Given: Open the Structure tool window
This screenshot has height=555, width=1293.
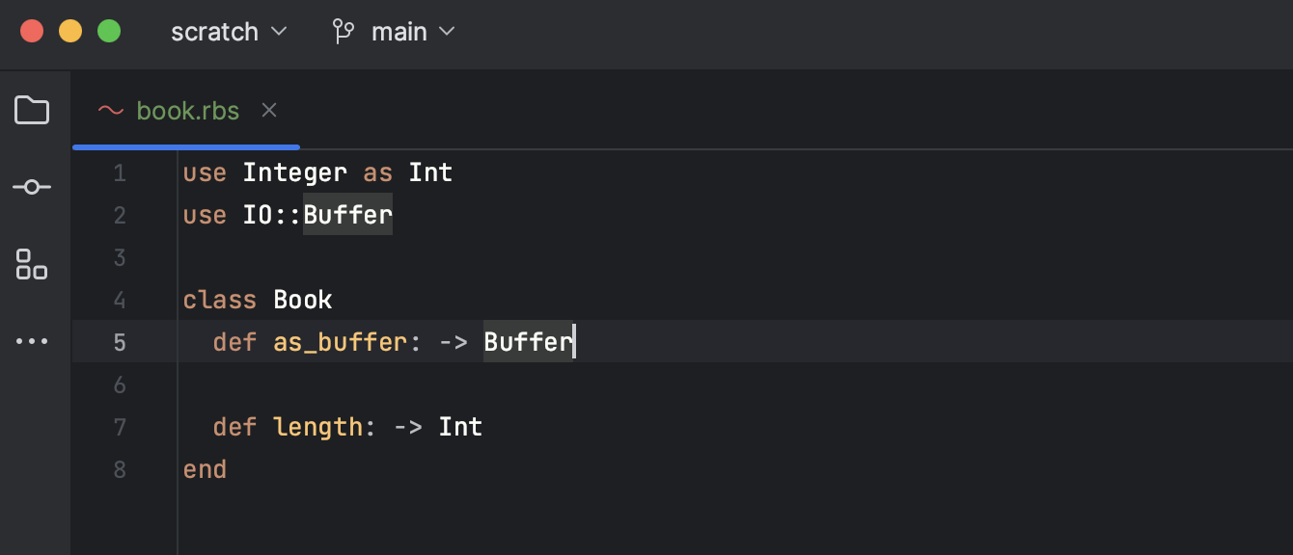Looking at the screenshot, I should pos(32,264).
